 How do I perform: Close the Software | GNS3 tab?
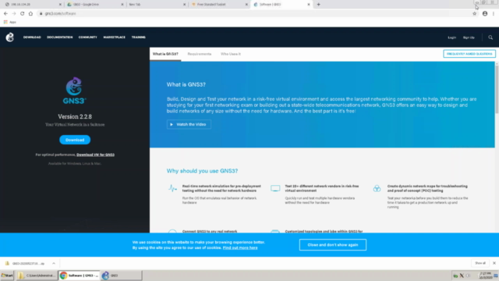pos(309,5)
